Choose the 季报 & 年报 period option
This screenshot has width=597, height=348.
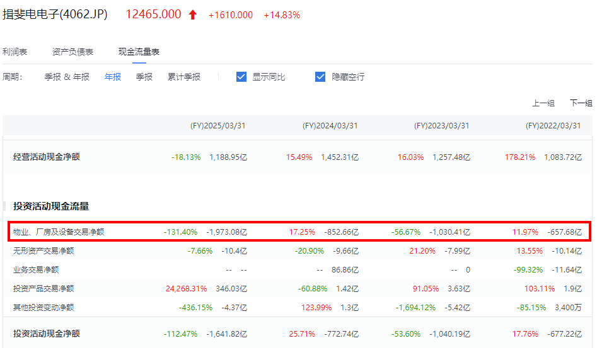click(67, 77)
